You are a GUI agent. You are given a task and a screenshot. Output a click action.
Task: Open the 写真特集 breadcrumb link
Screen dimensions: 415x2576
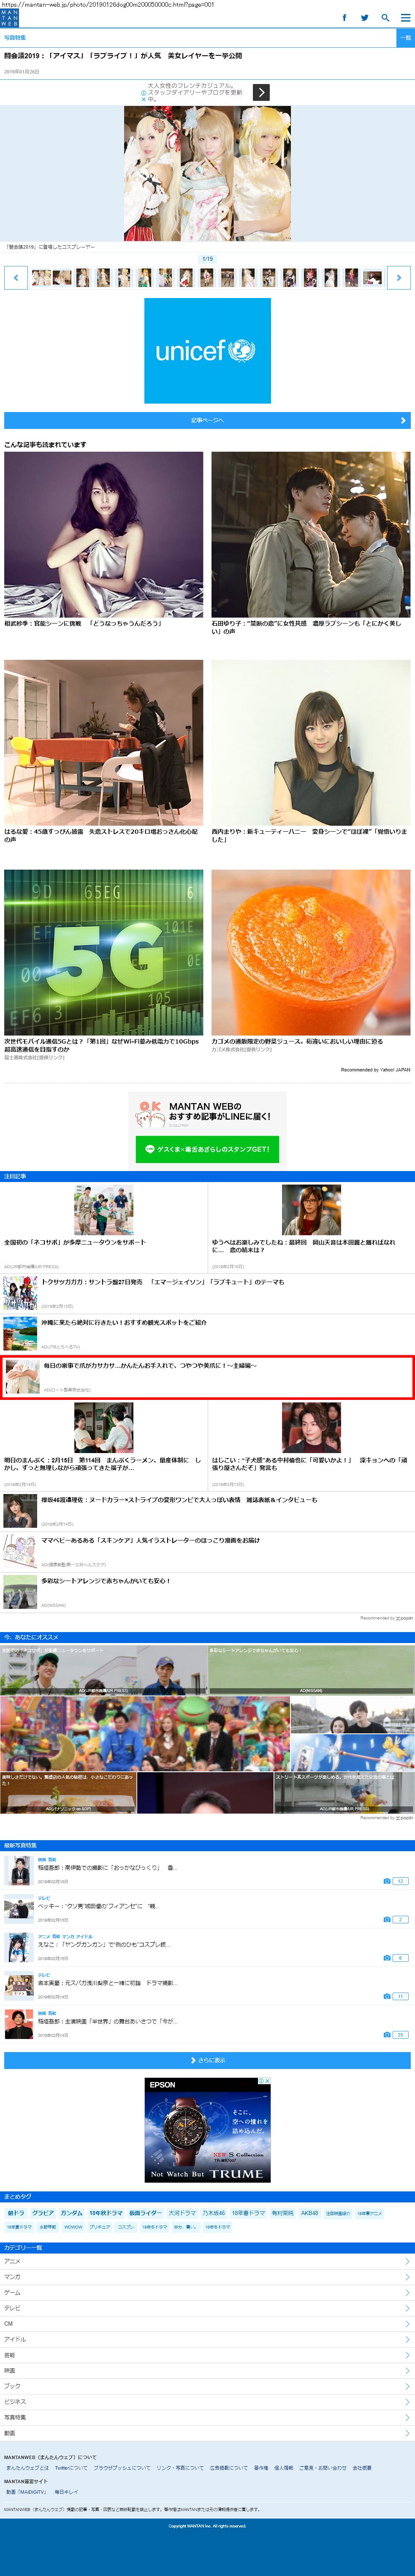click(x=15, y=37)
